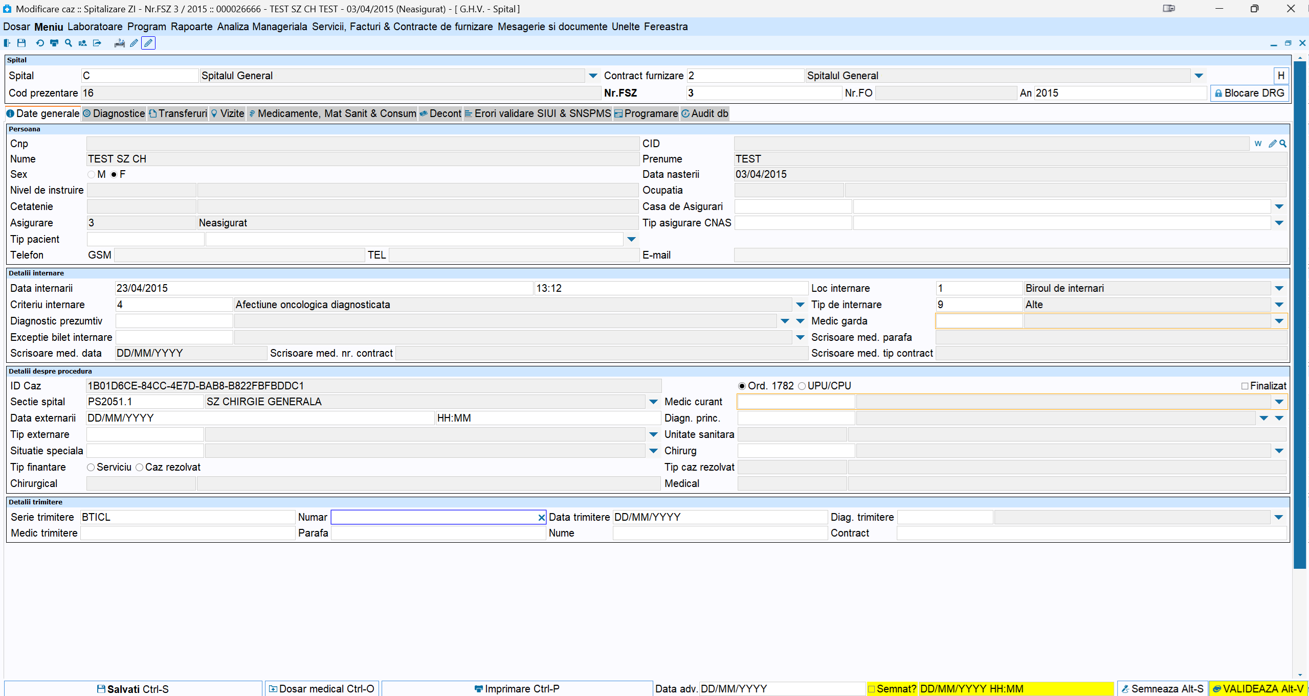Click the refresh arrow toolbar icon

[40, 43]
